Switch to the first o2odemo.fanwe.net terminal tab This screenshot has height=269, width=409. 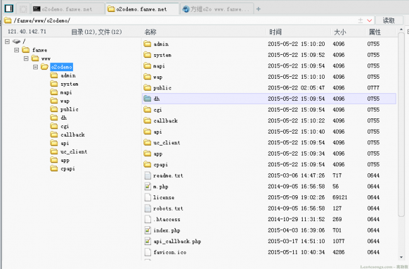click(68, 9)
